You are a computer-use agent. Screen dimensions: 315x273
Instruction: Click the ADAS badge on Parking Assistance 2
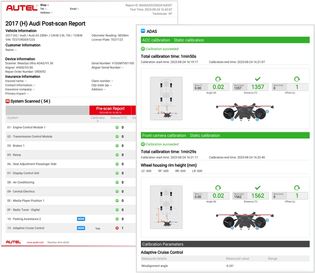click(81, 219)
